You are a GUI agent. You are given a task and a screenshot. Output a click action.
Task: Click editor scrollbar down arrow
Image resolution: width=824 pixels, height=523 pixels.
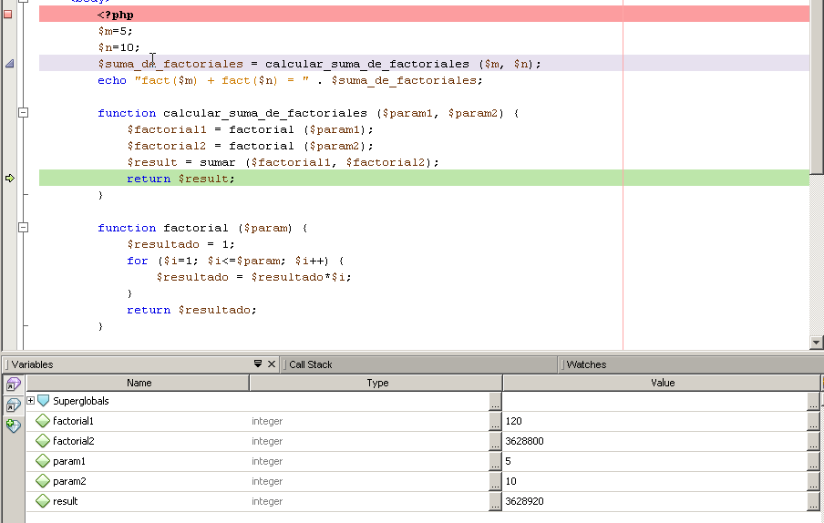click(x=816, y=343)
